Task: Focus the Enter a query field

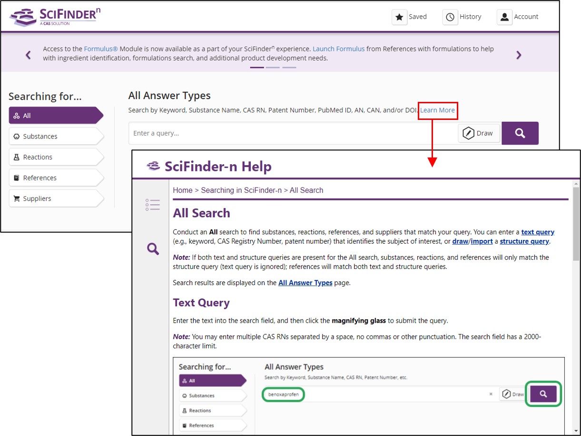Action: [x=293, y=133]
